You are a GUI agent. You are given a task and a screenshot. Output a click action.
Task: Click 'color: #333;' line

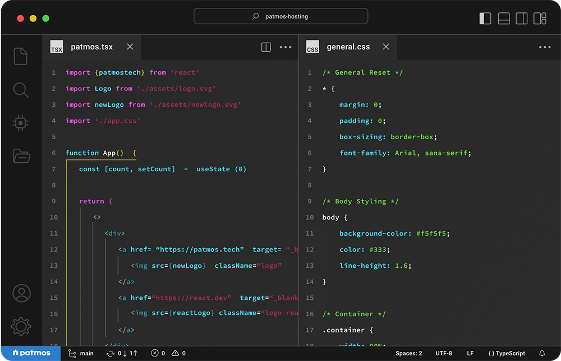[365, 250]
